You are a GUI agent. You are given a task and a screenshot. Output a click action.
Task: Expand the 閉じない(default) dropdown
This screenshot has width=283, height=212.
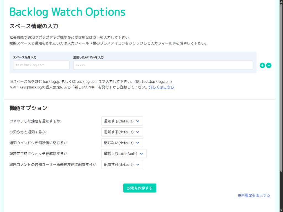[122, 143]
